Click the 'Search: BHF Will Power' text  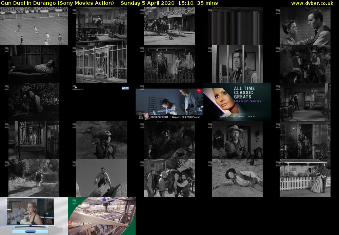[x=186, y=117]
